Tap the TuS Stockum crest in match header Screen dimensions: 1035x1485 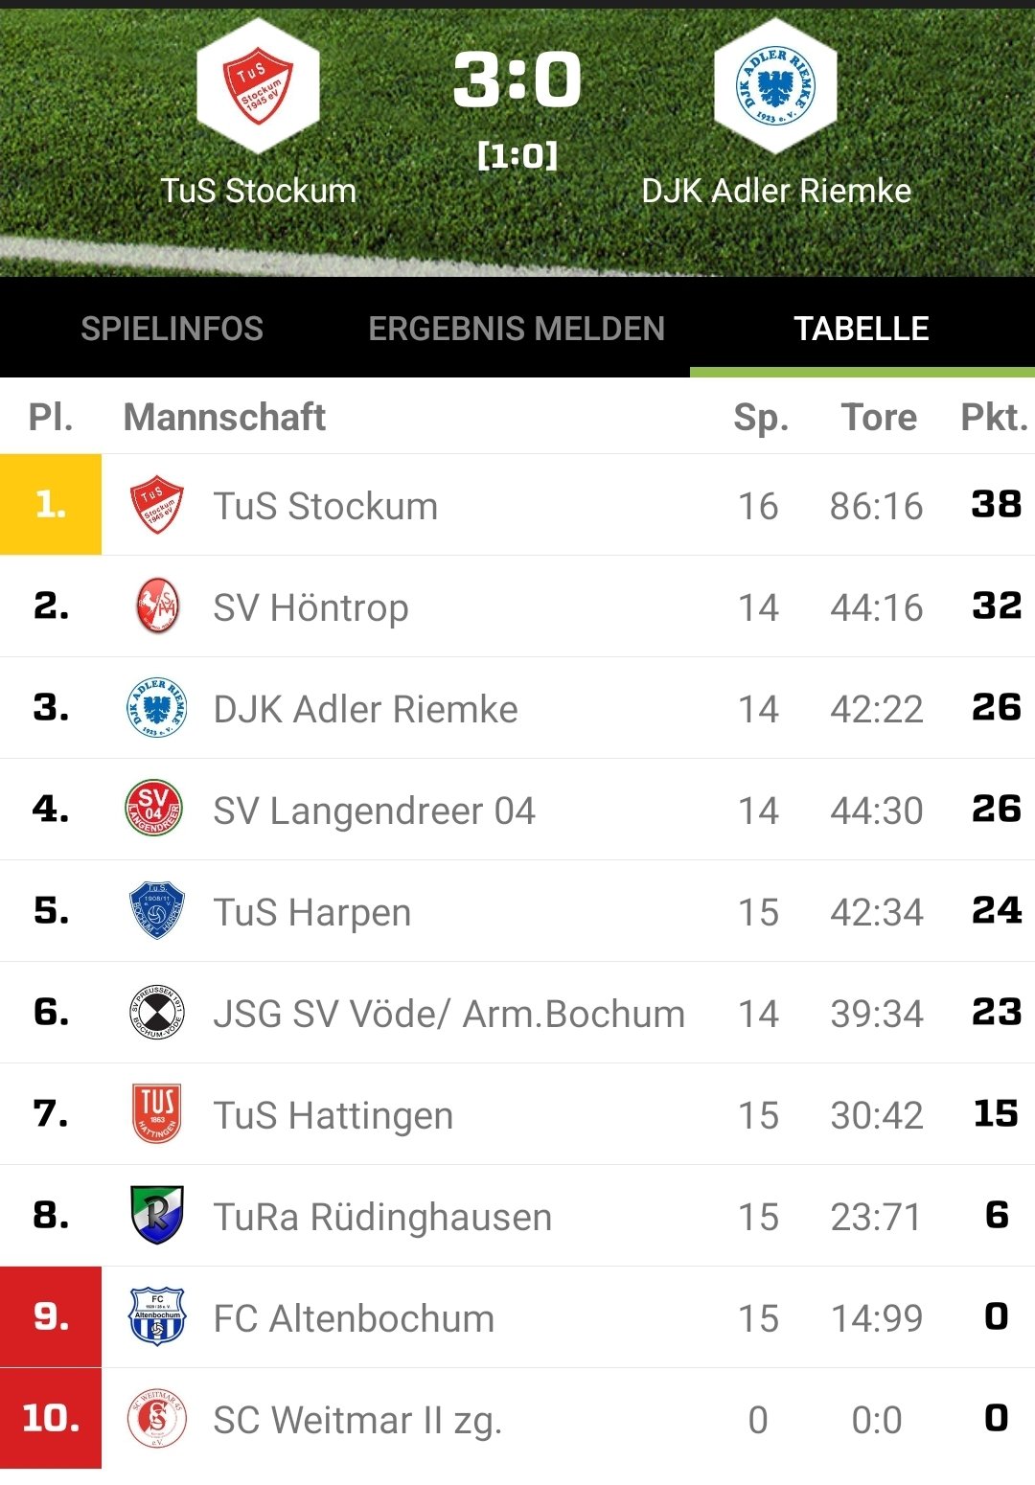258,86
